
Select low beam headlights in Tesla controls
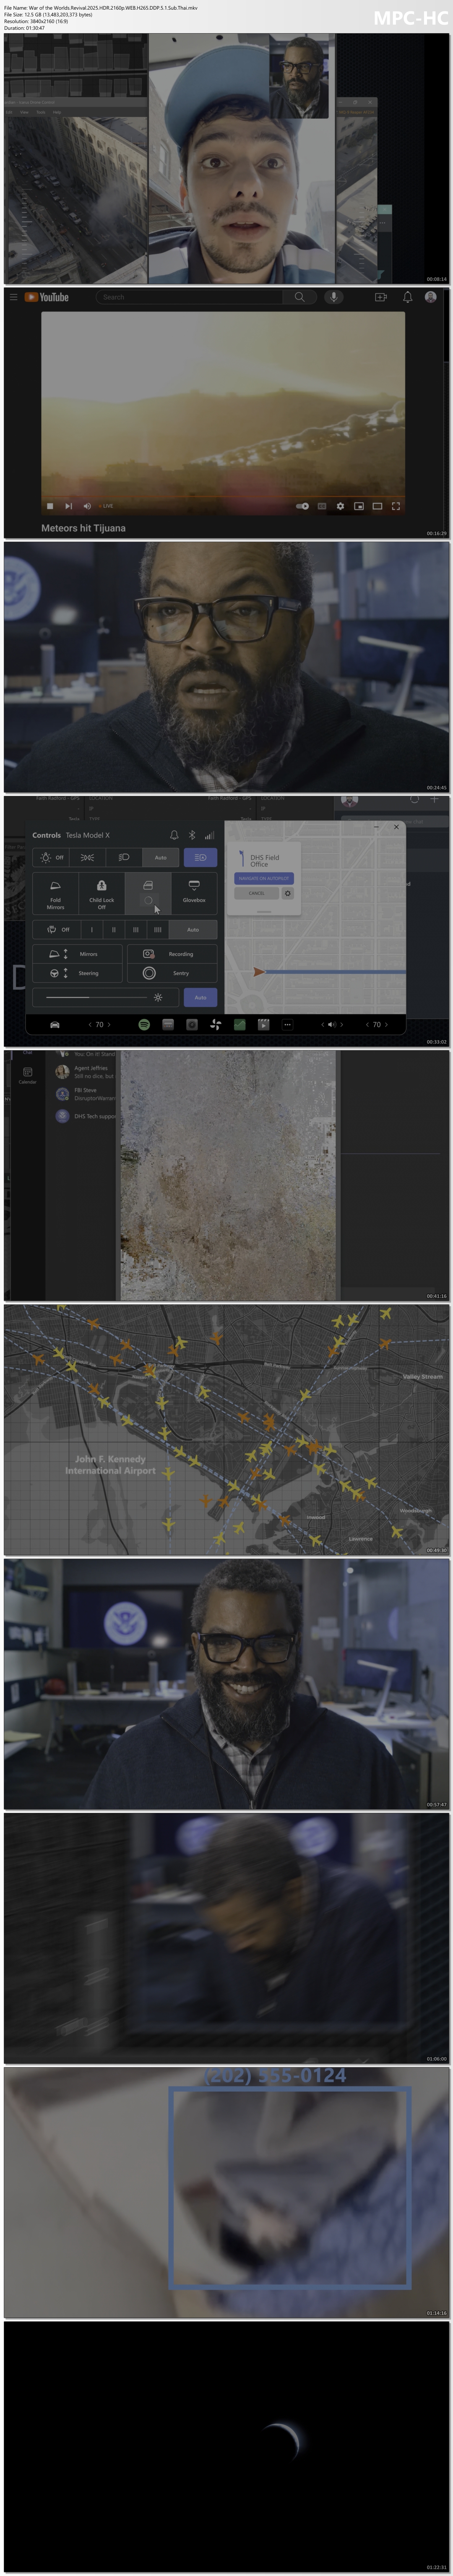click(124, 857)
